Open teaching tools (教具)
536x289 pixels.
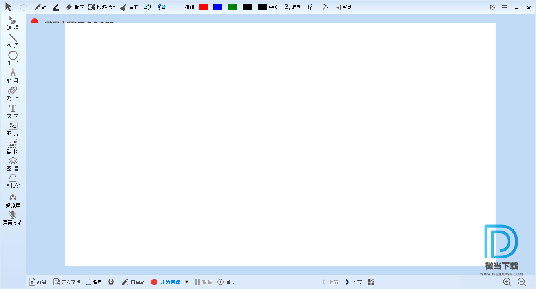(x=13, y=76)
